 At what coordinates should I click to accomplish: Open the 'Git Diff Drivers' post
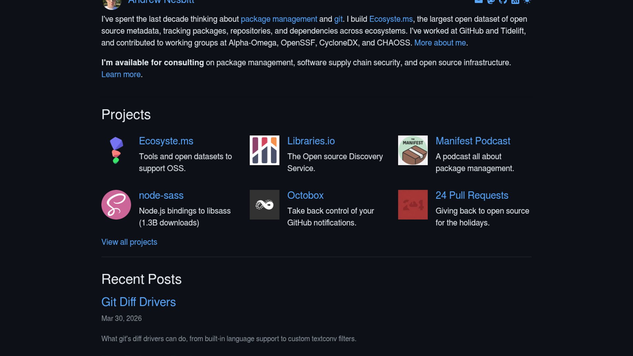[x=138, y=302]
